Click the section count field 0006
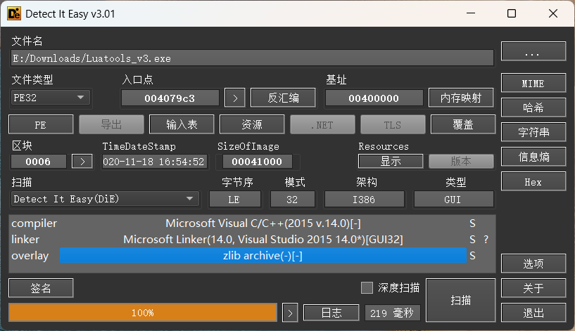This screenshot has width=575, height=331. coord(39,162)
